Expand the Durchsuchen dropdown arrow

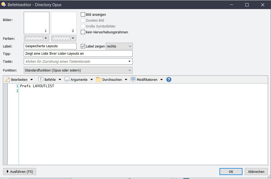126,80
